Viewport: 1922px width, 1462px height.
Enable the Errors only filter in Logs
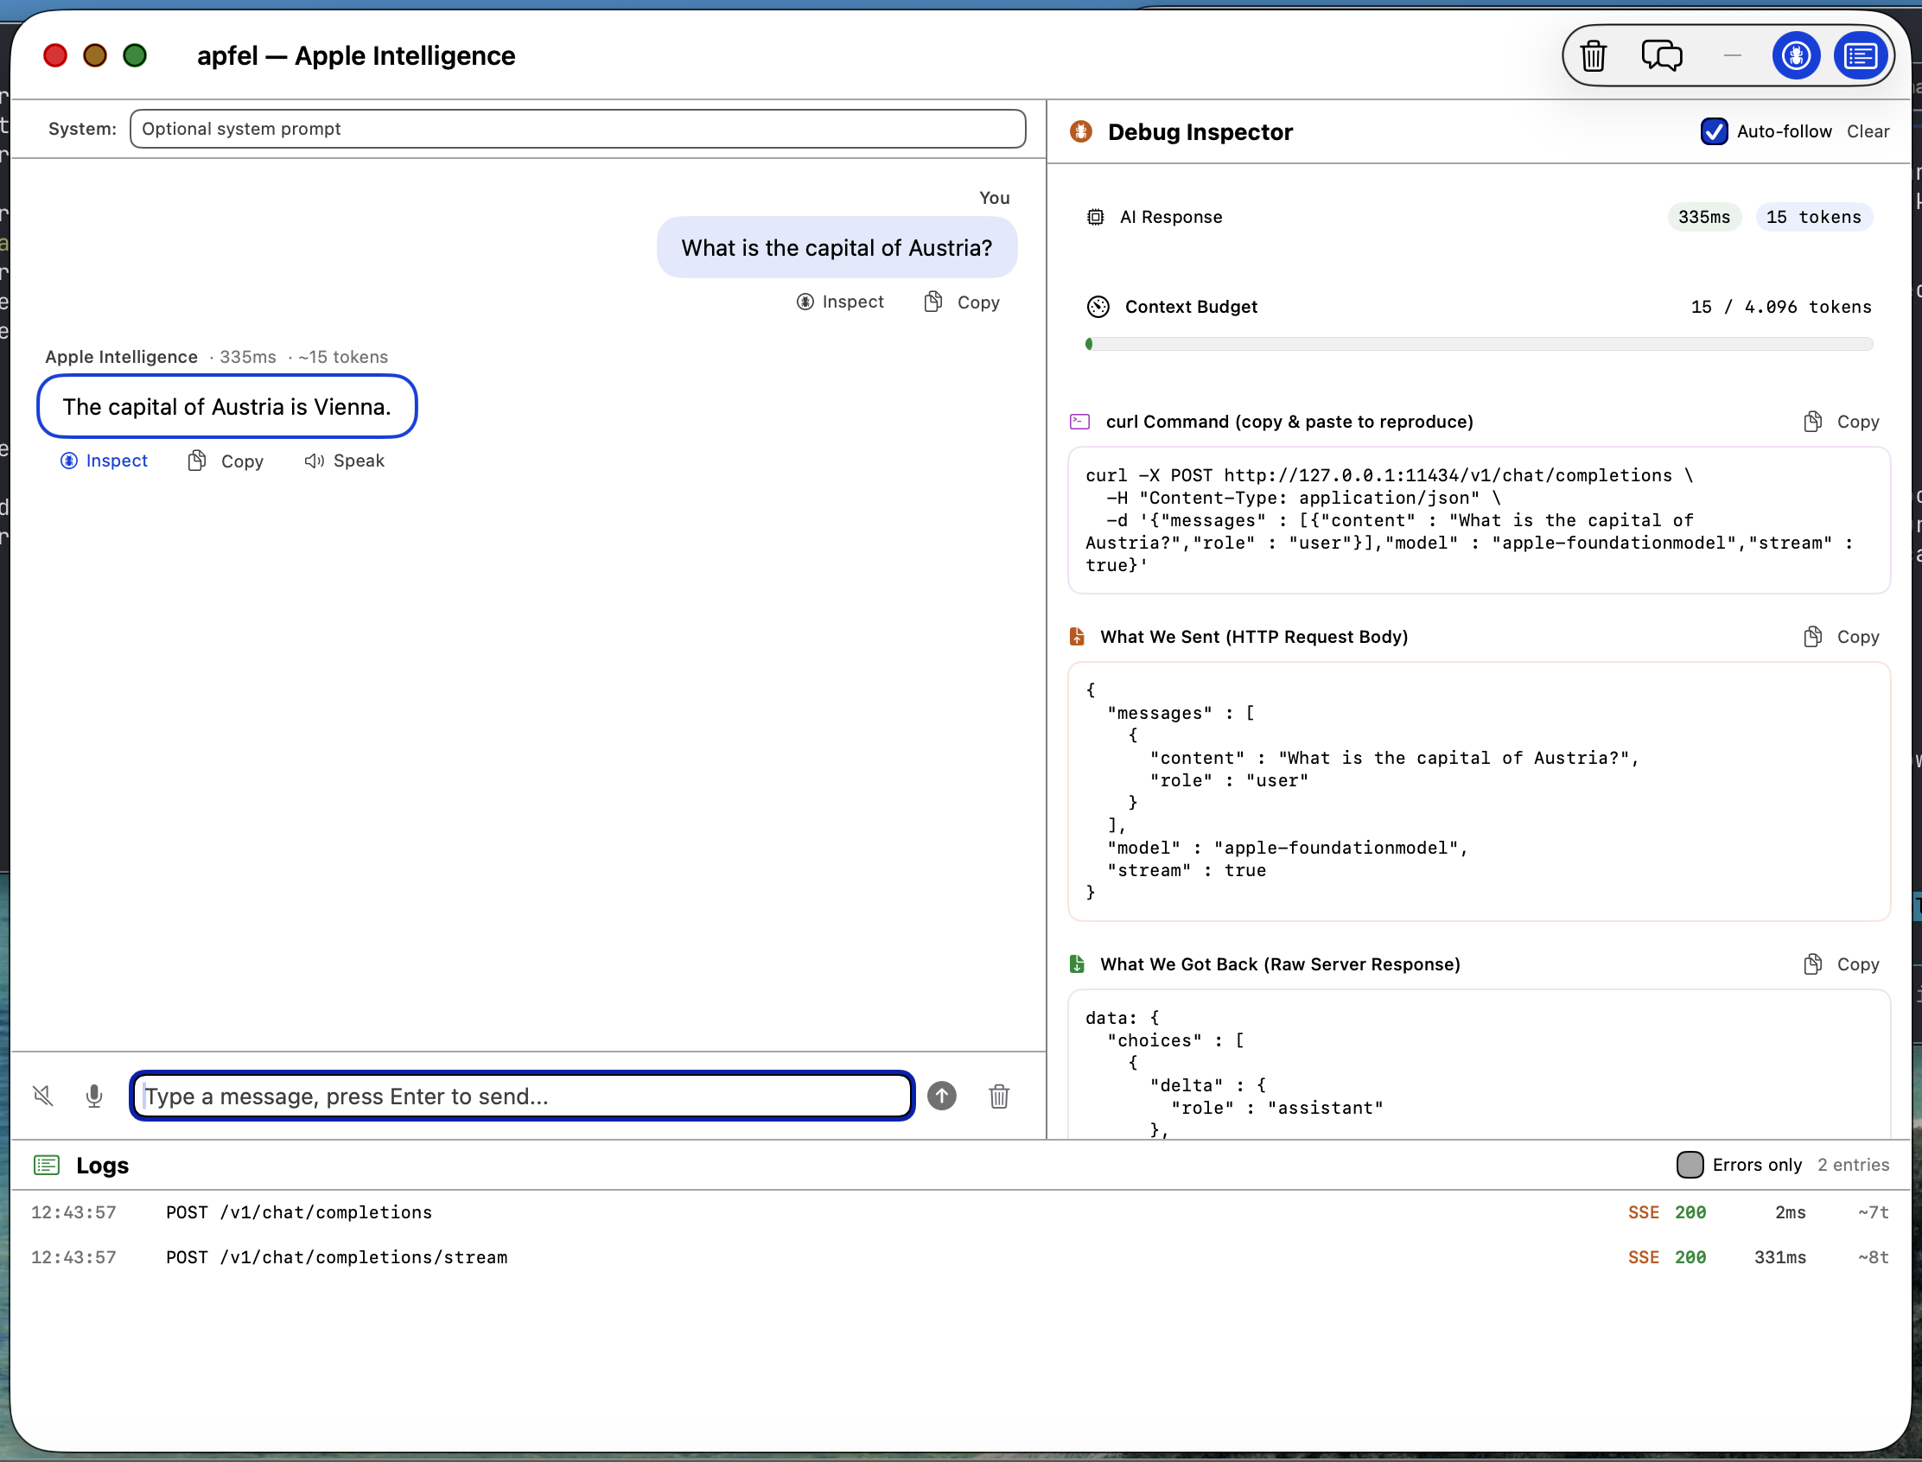[x=1690, y=1165]
